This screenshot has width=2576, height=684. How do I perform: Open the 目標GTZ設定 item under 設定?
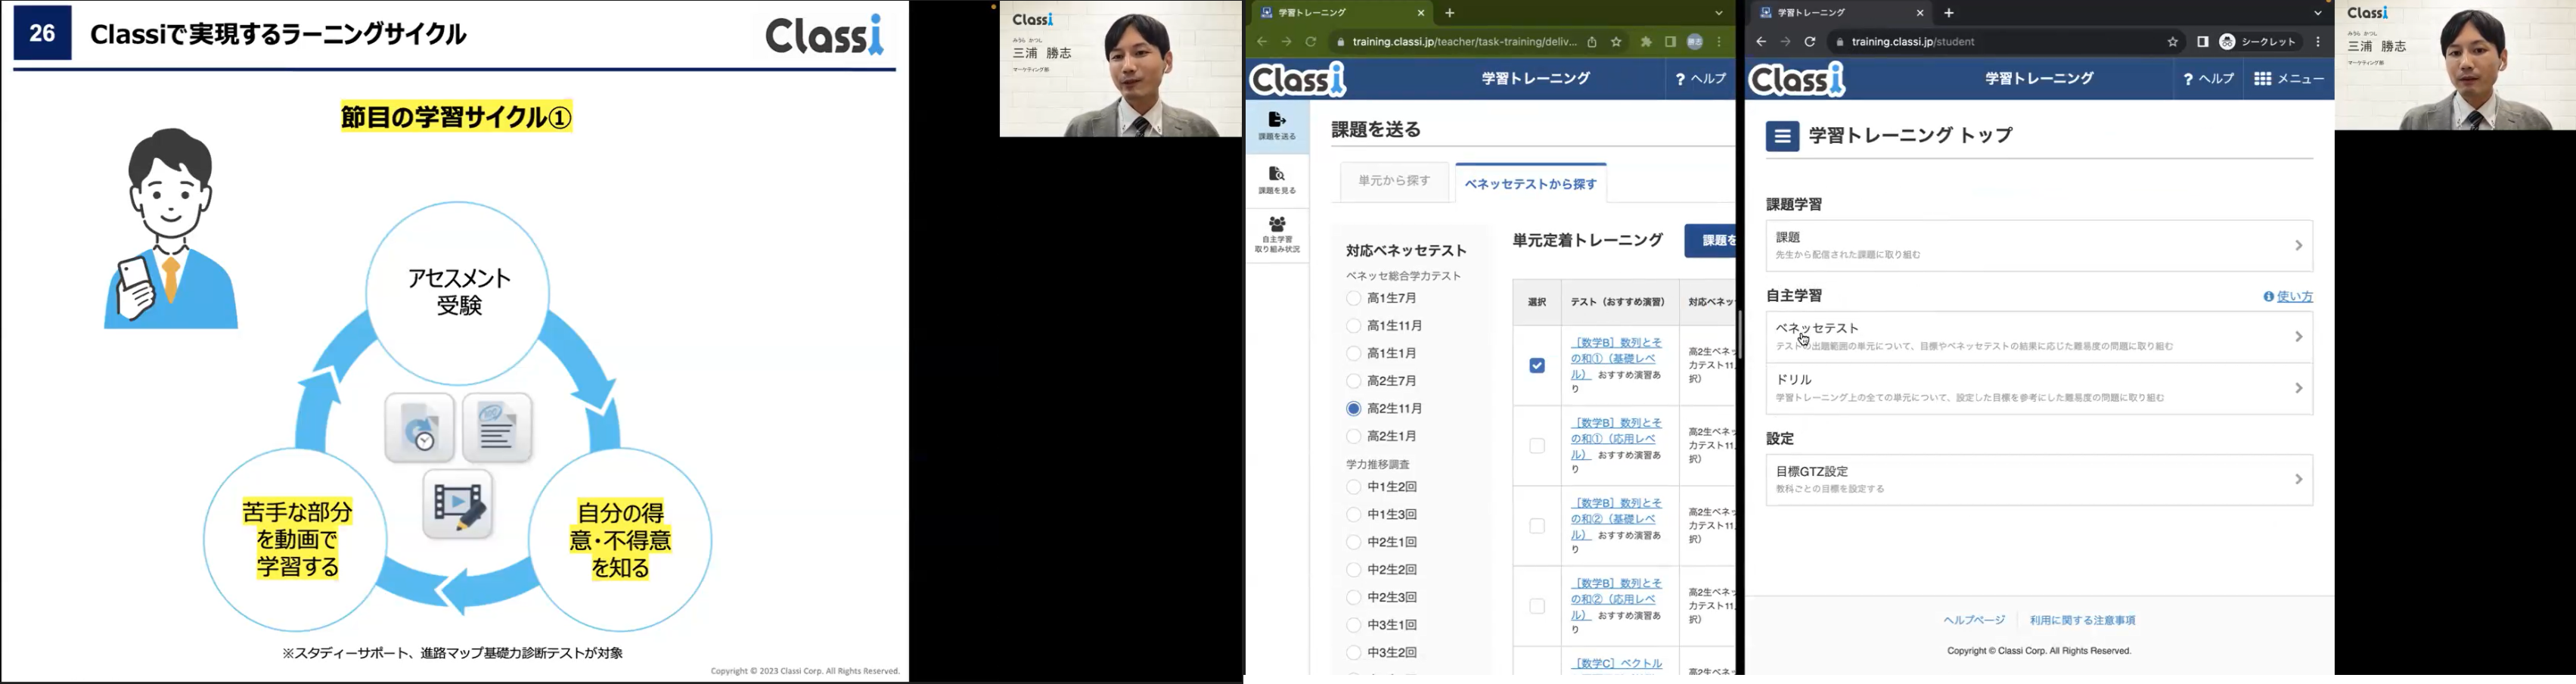pyautogui.click(x=2039, y=480)
